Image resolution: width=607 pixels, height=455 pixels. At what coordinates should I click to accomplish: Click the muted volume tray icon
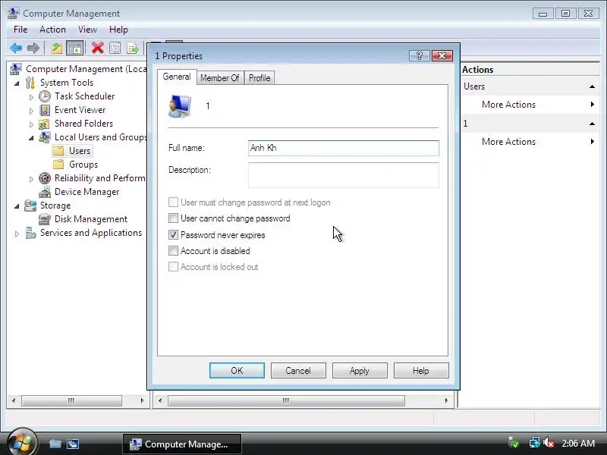(x=549, y=443)
